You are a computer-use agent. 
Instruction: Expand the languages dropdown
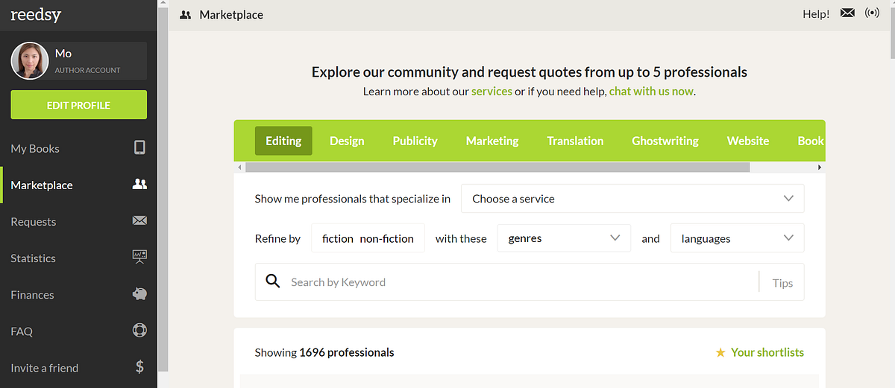(x=738, y=238)
